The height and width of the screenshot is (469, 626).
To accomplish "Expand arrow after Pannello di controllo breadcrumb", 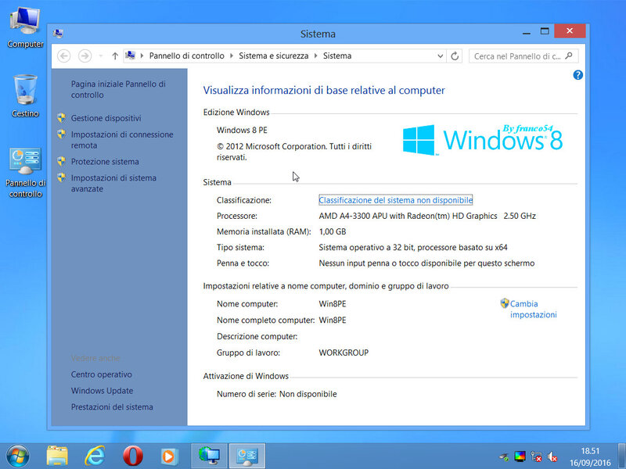I will (x=232, y=55).
